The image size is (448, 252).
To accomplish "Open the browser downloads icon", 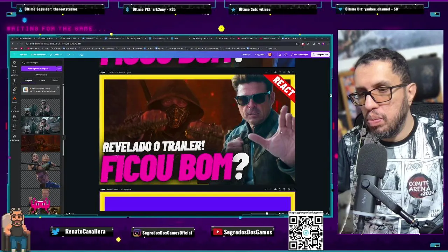I will tap(314, 44).
